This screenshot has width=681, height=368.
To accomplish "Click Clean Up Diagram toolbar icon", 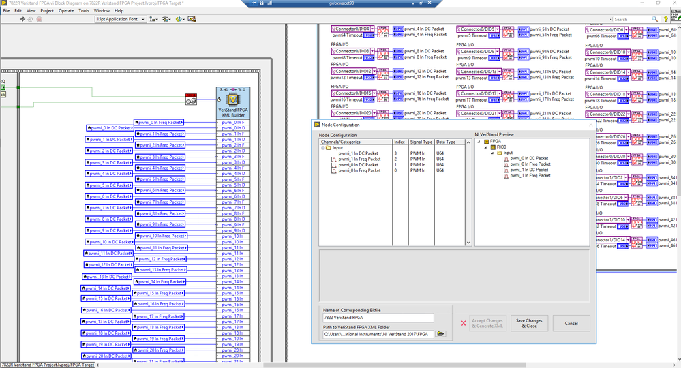I will [x=192, y=19].
